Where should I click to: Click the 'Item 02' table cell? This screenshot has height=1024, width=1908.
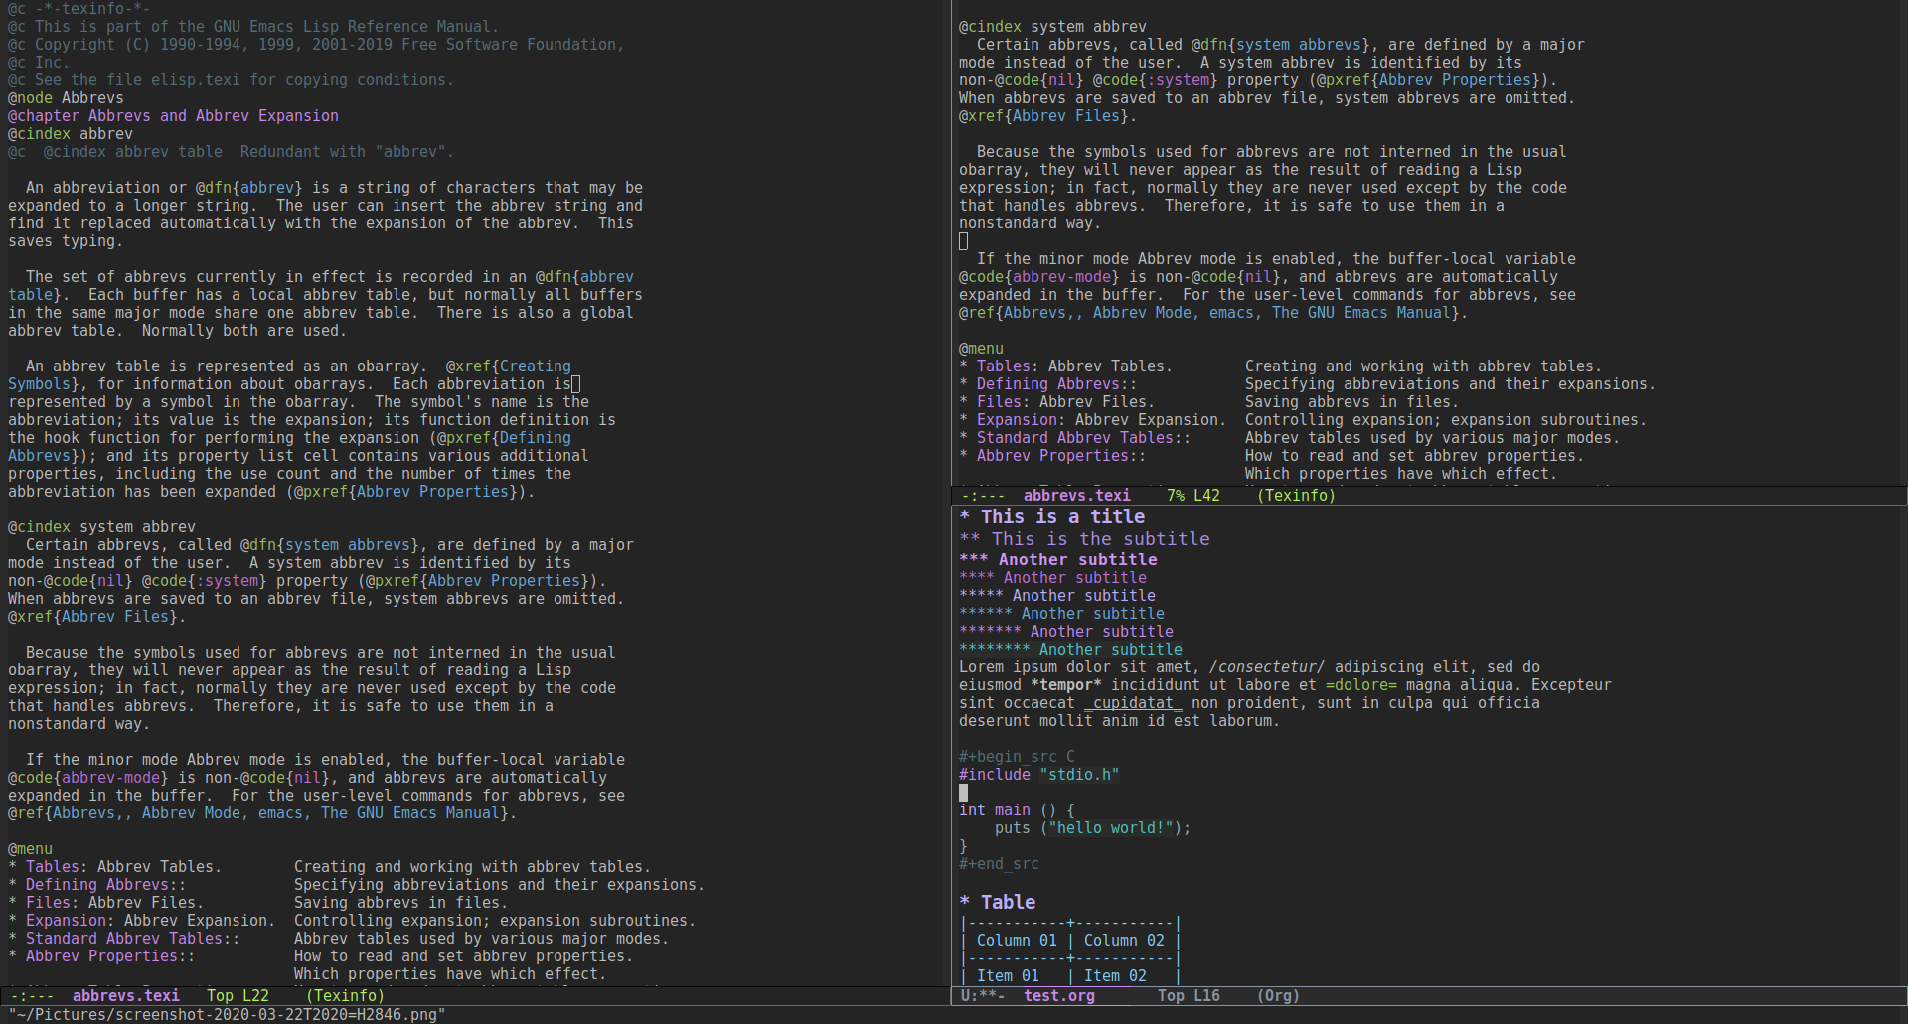point(1115,975)
